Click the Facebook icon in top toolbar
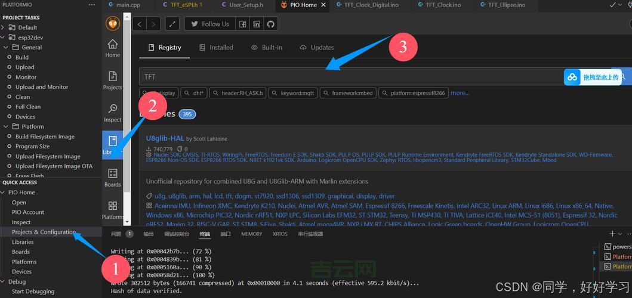 tap(243, 24)
